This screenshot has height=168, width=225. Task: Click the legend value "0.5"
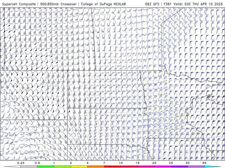point(37,163)
